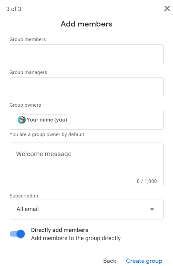Click the Directly add members label

pos(60,230)
